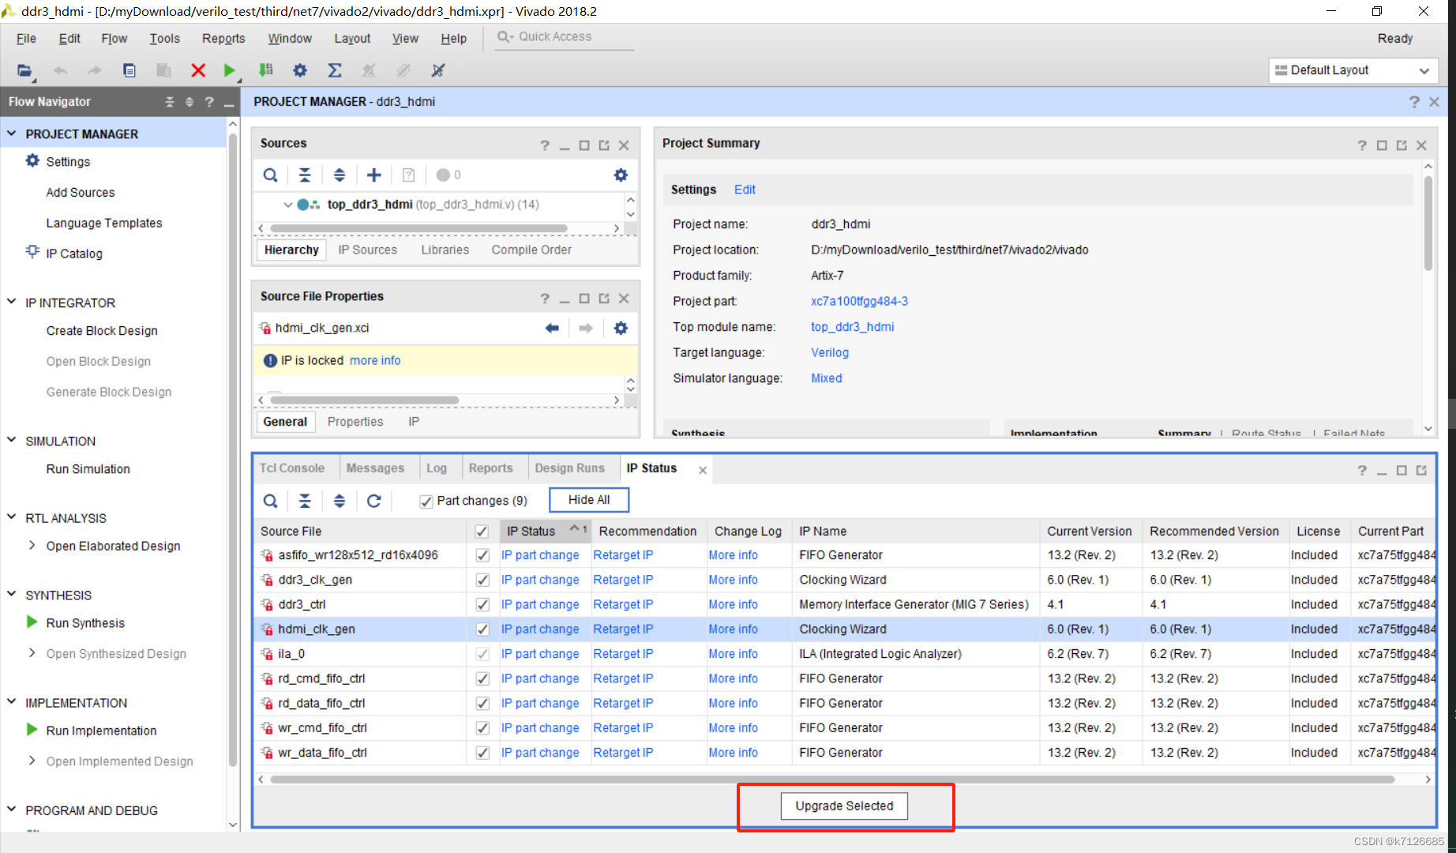Uncheck the ddr3_ctrl row checkbox

(x=482, y=605)
